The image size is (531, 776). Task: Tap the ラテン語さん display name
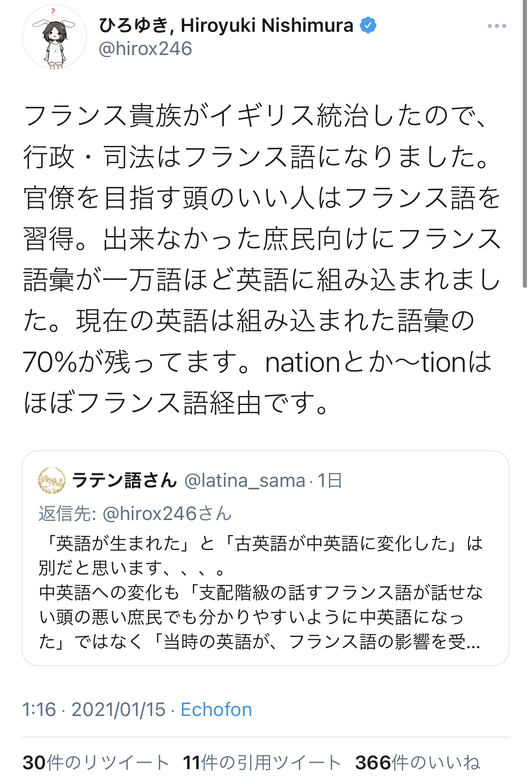pyautogui.click(x=124, y=481)
